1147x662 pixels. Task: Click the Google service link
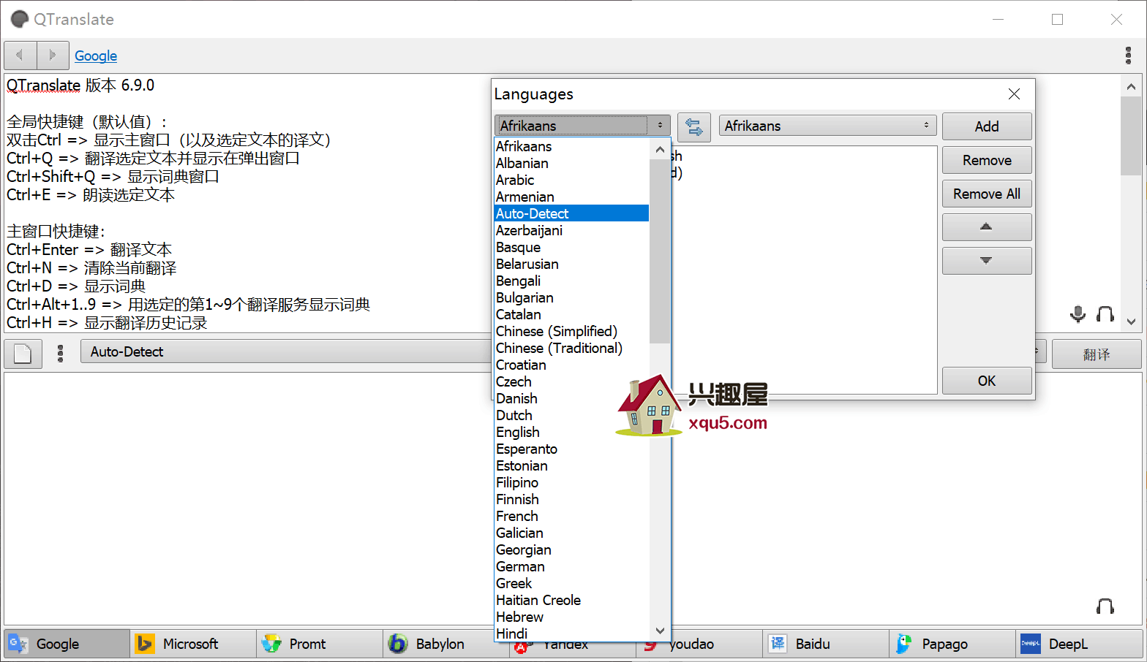pyautogui.click(x=96, y=56)
